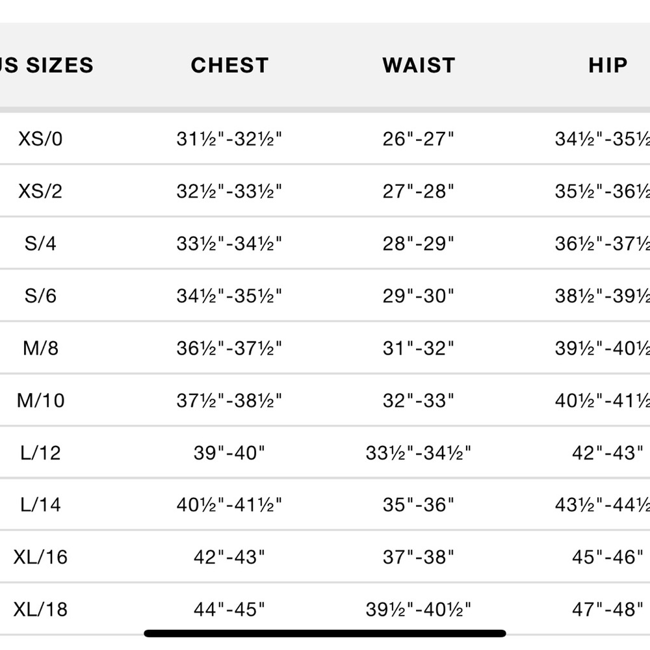Screen dimensions: 650x650
Task: Click the XL/16 size label
Action: coord(40,557)
